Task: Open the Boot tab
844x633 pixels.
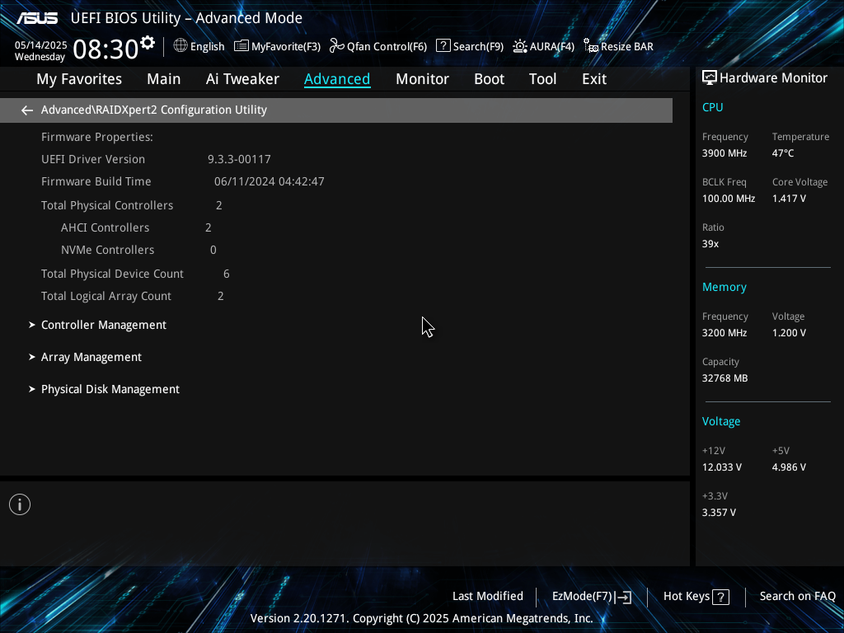Action: [x=489, y=79]
